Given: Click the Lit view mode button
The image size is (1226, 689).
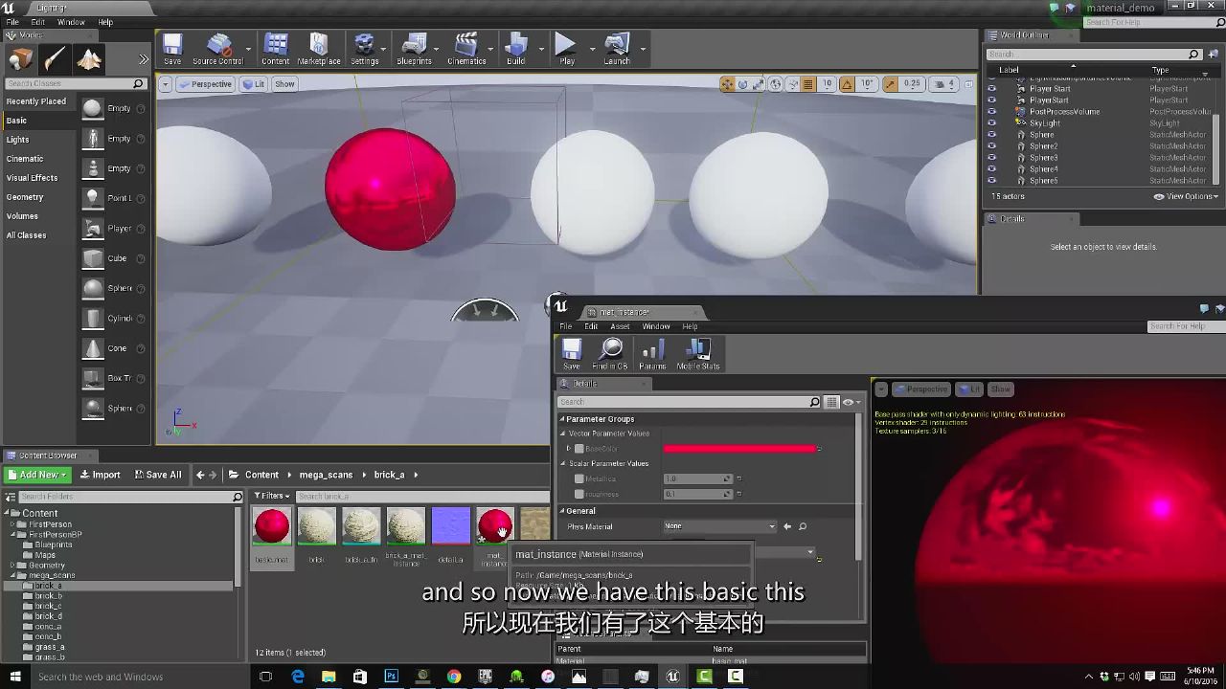Looking at the screenshot, I should click(254, 84).
